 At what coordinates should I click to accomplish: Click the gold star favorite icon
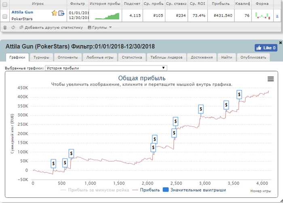tap(54, 13)
